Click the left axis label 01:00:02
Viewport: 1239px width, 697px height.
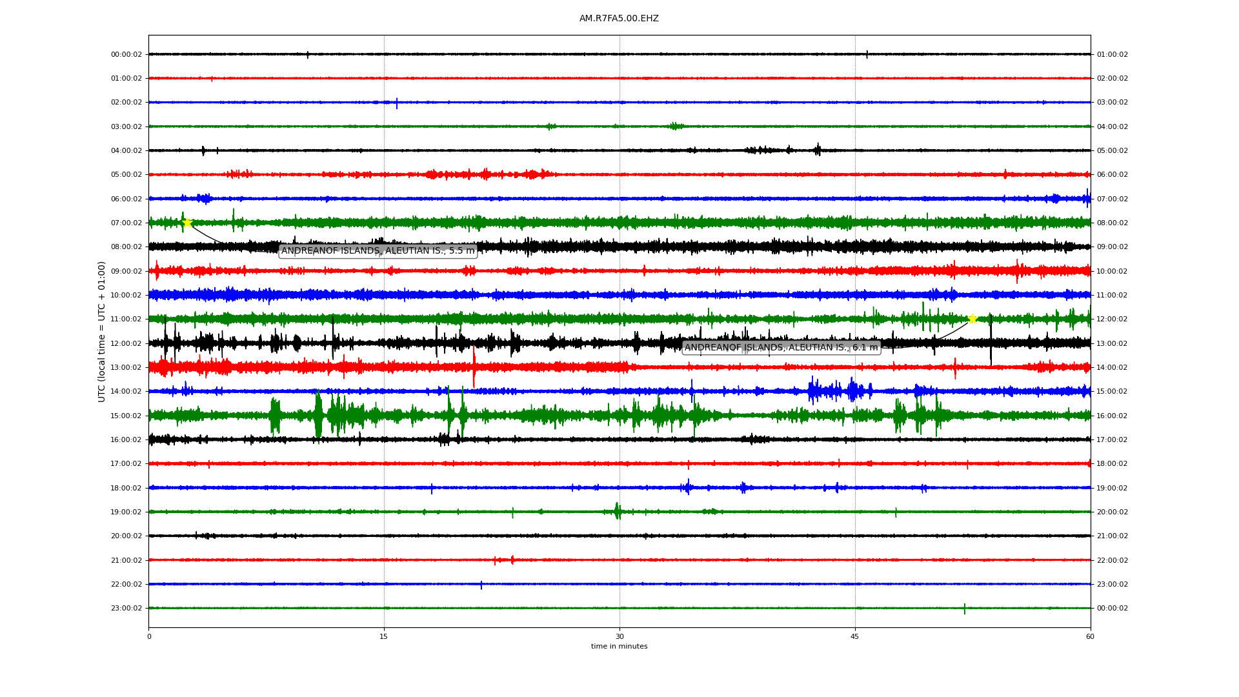pos(126,79)
